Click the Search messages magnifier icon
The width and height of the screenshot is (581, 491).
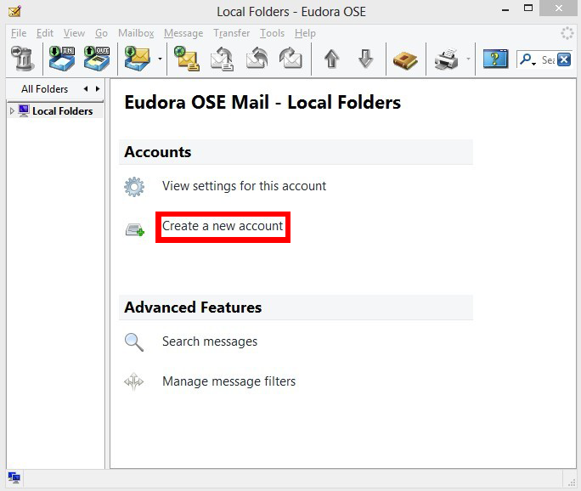click(133, 342)
